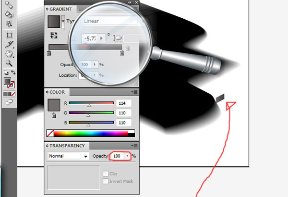Image resolution: width=288 pixels, height=197 pixels.
Task: Click the Reverse Gradient icon
Action: pyautogui.click(x=54, y=35)
